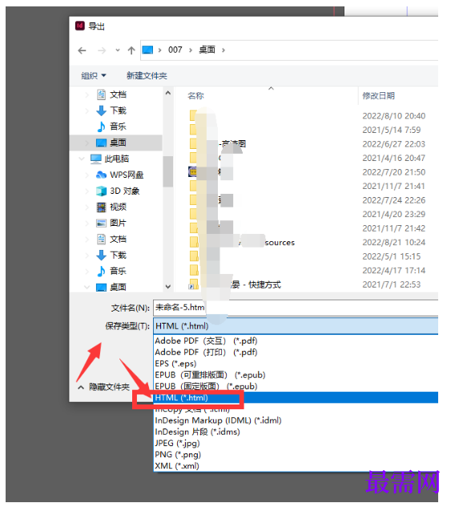This screenshot has width=455, height=507.
Task: Click the 文件名 input field
Action: click(296, 308)
